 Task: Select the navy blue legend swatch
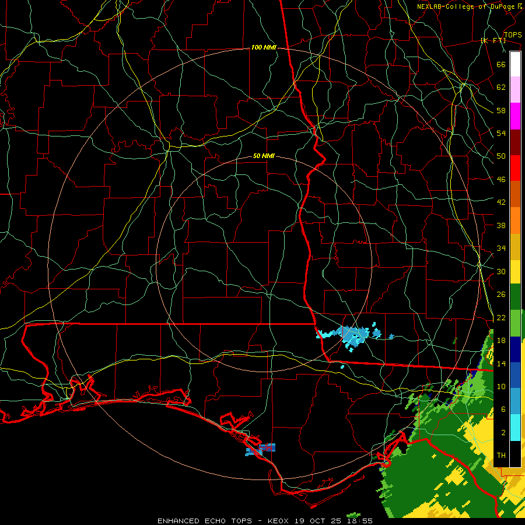click(515, 349)
